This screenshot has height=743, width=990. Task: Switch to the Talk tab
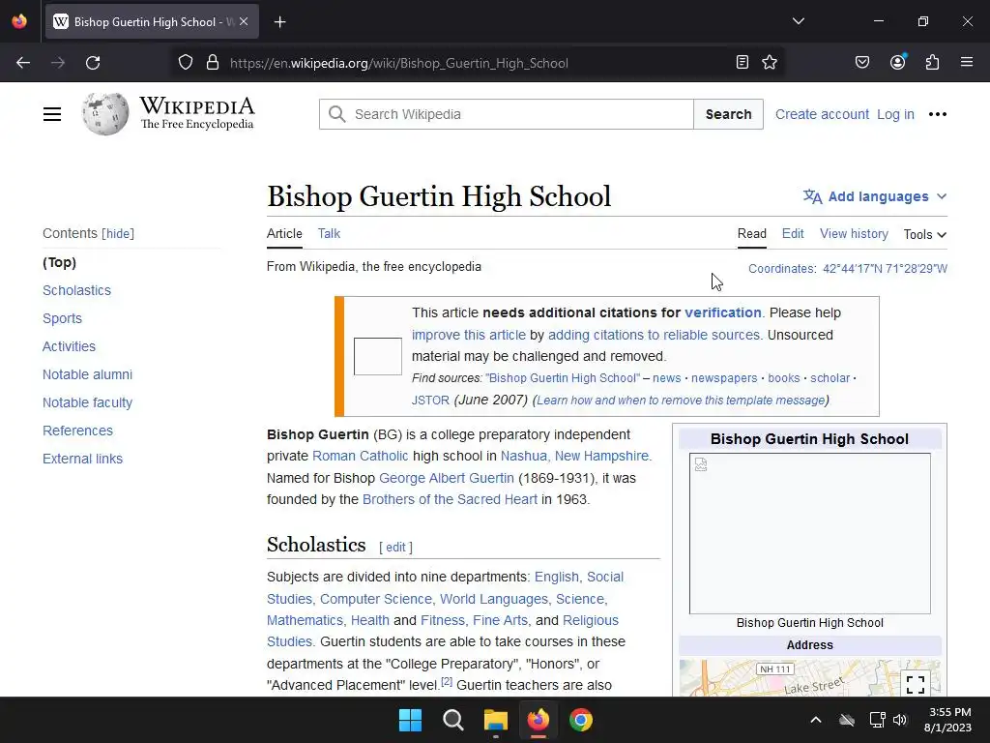coord(329,234)
